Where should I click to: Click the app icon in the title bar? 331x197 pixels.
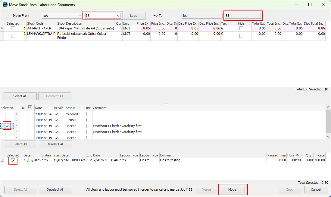click(5, 5)
